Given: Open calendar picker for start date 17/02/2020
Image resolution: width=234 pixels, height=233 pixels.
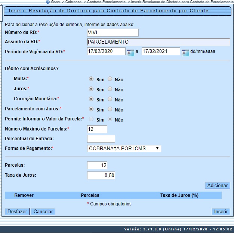Looking at the screenshot, I should point(130,53).
